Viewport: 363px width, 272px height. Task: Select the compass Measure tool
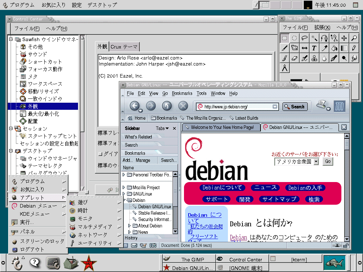(285, 68)
